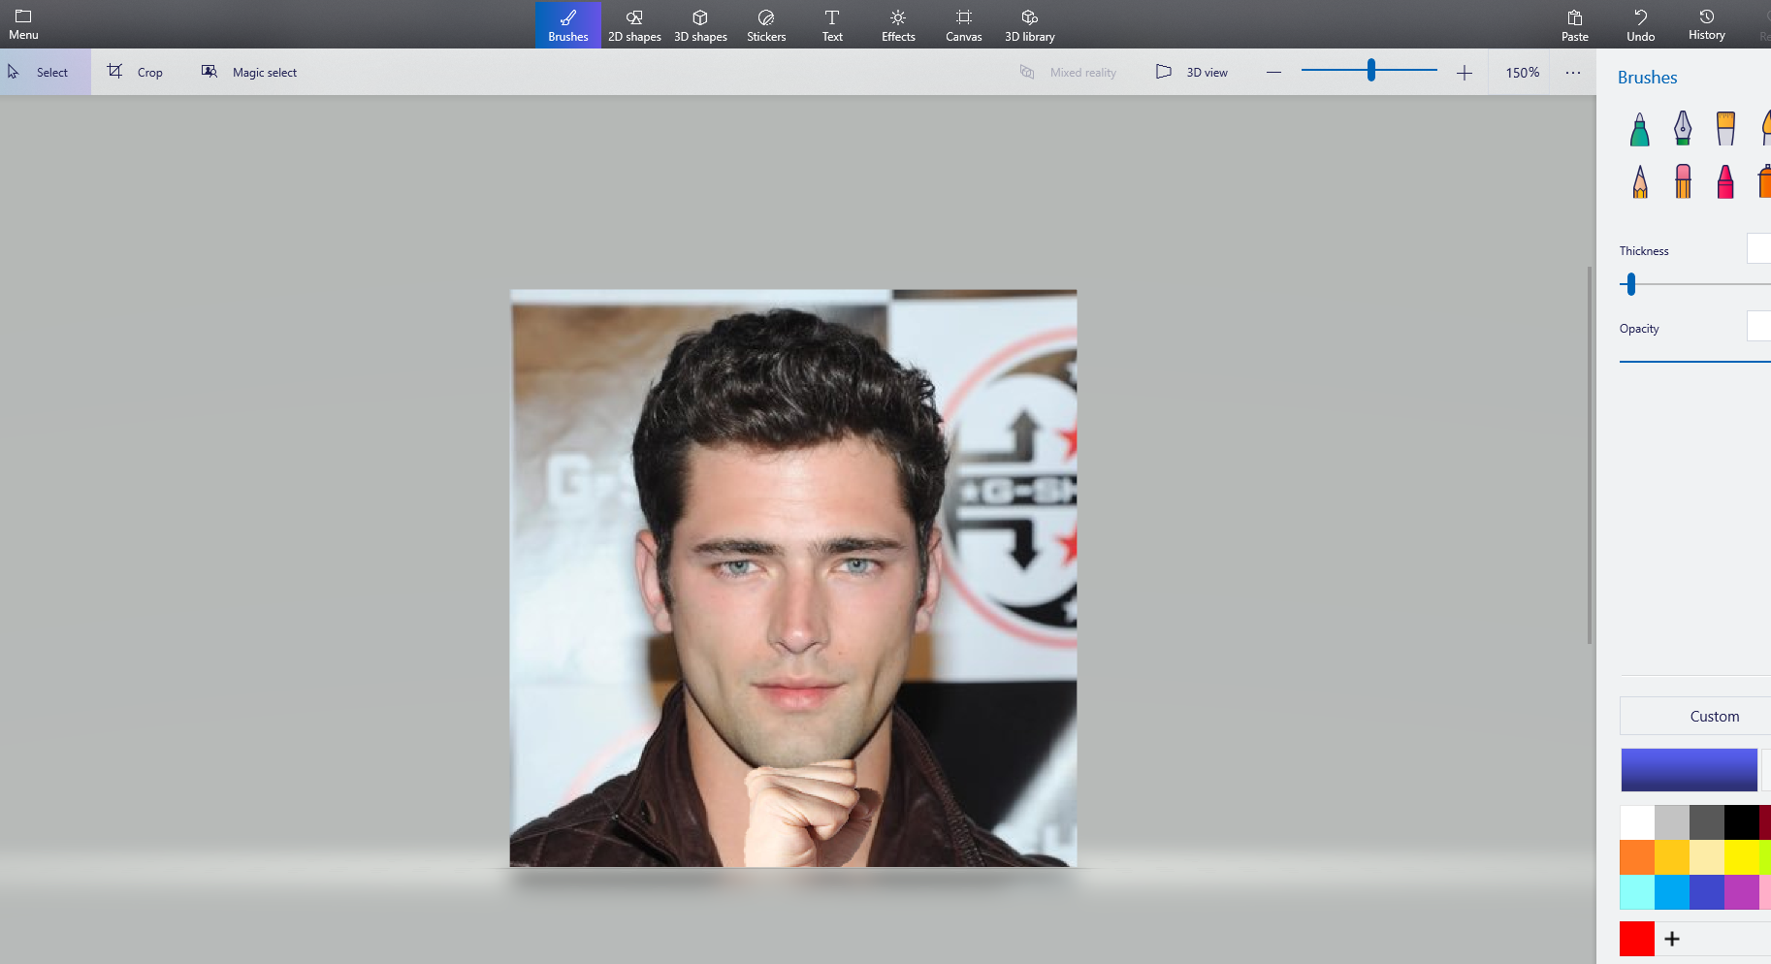Open the Custom material dropdown
This screenshot has width=1771, height=964.
pos(1713,716)
